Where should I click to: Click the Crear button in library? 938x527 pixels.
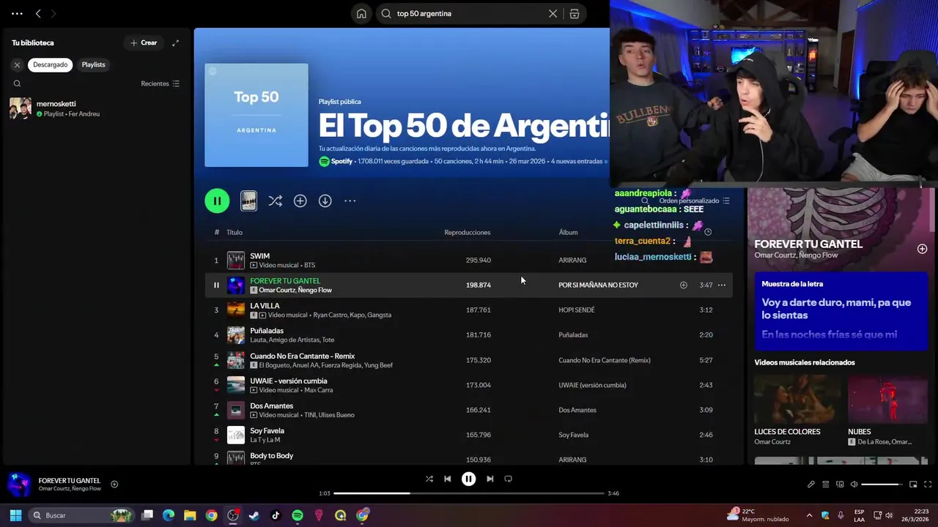pyautogui.click(x=144, y=42)
